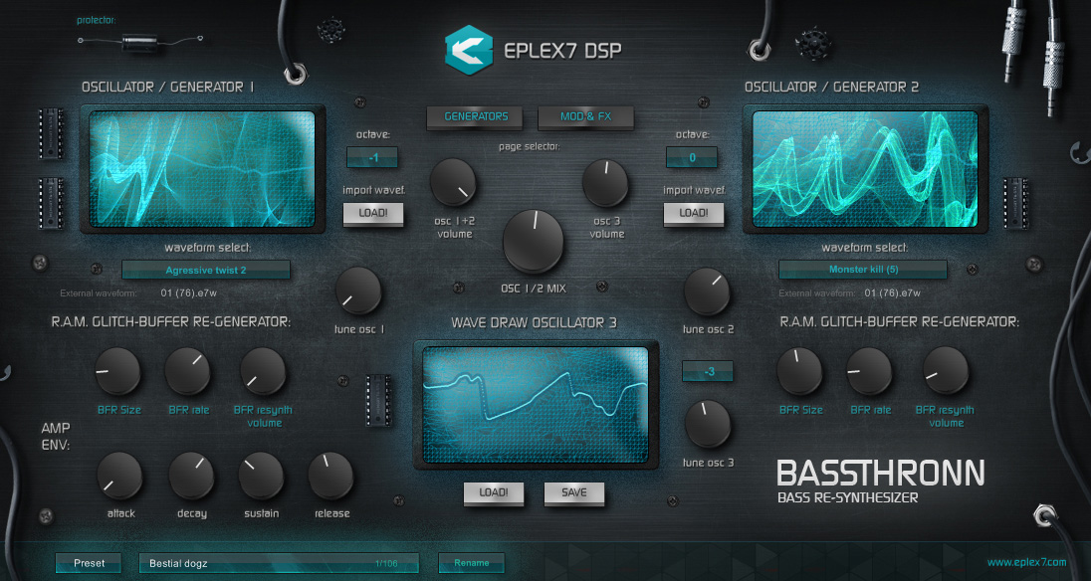Click the oscillator 2 octave value box
Screen dimensions: 1091x581
coord(692,158)
